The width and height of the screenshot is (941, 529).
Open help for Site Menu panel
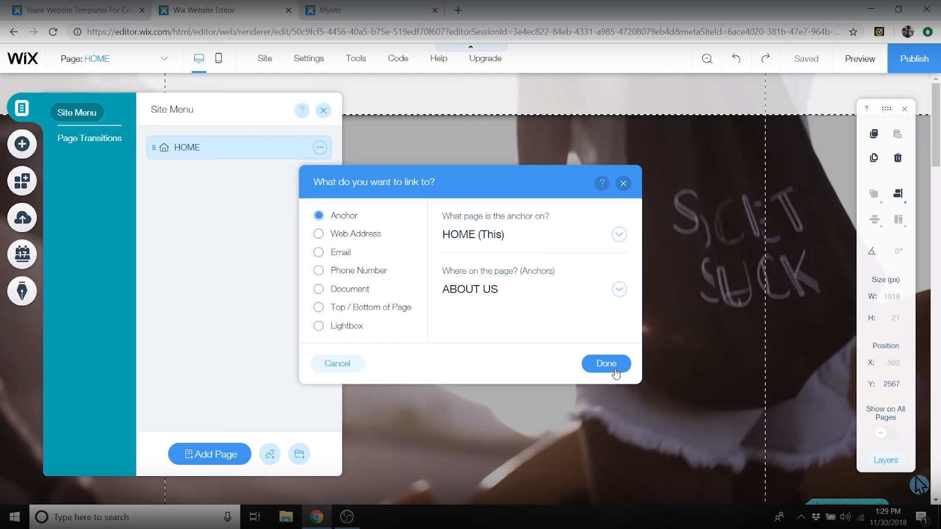pyautogui.click(x=302, y=110)
